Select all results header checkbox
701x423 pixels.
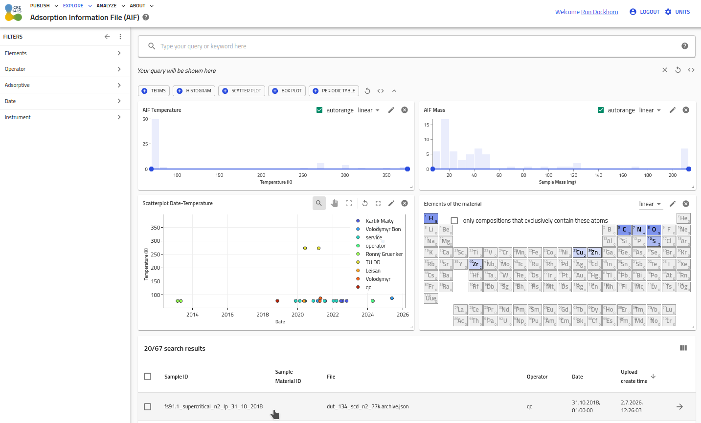148,377
